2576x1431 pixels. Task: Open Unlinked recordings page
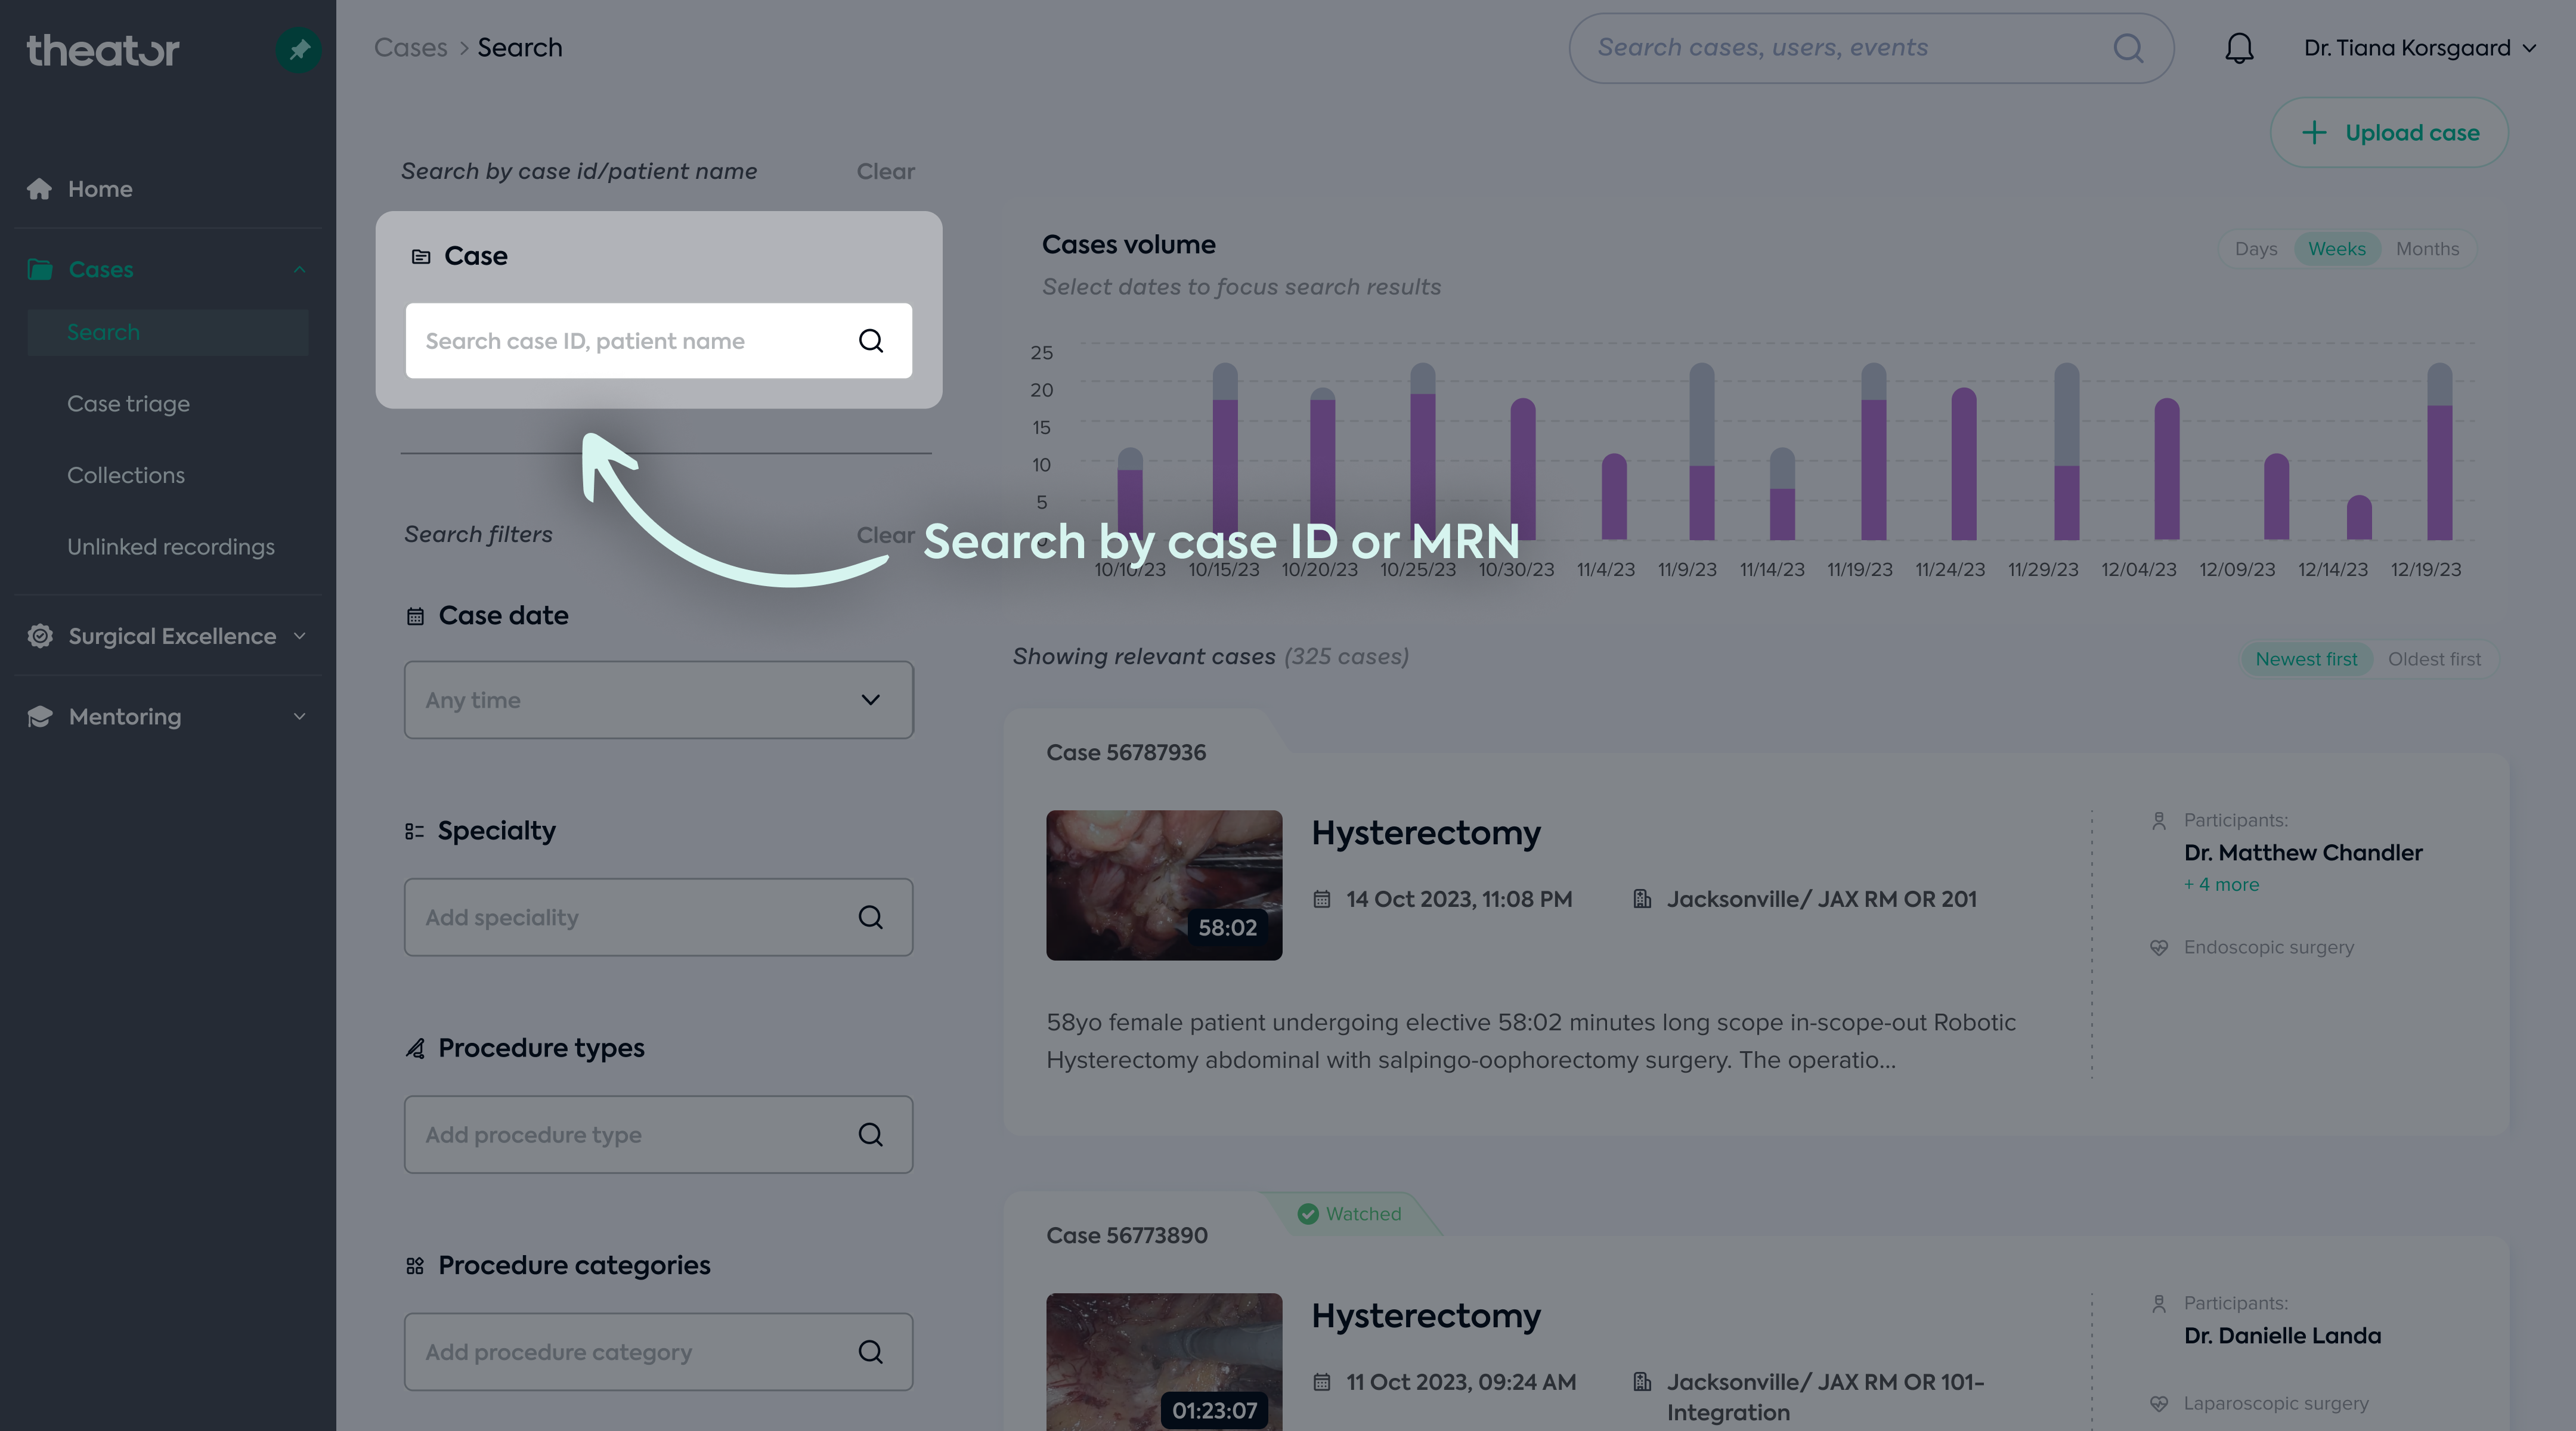pos(171,547)
